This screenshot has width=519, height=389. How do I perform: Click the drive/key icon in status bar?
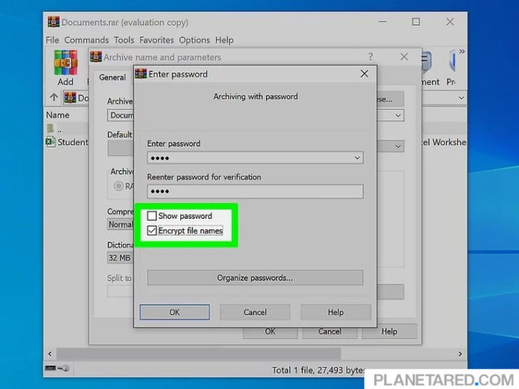57,369
